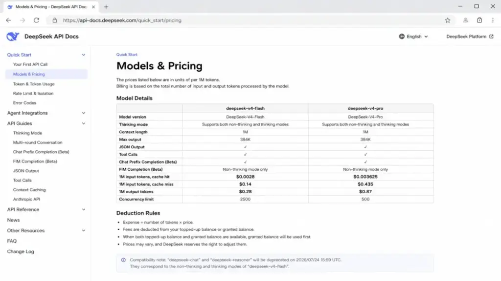Click the 2500 concurrency limit value

click(245, 199)
